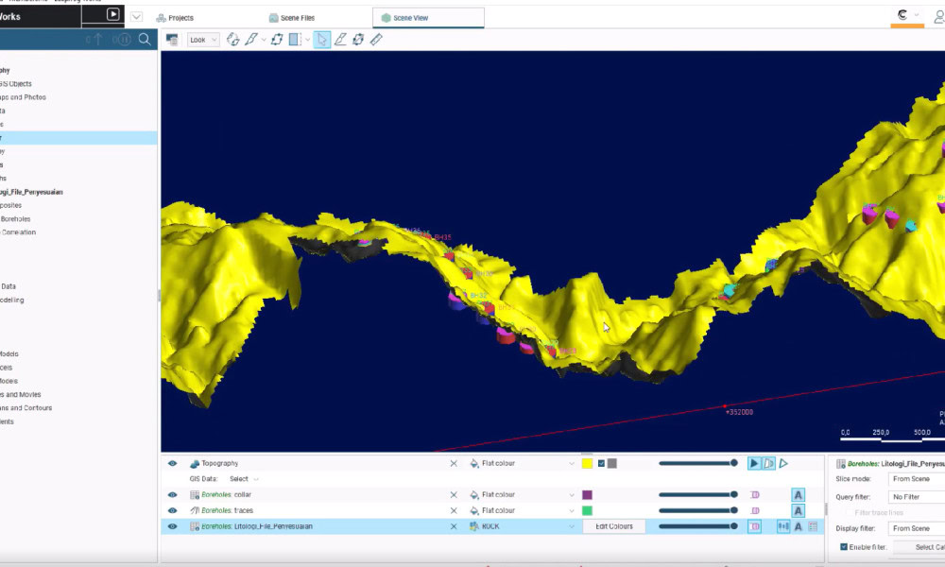Open the search magnifier in project tree
Viewport: 945px width, 567px height.
click(x=145, y=40)
